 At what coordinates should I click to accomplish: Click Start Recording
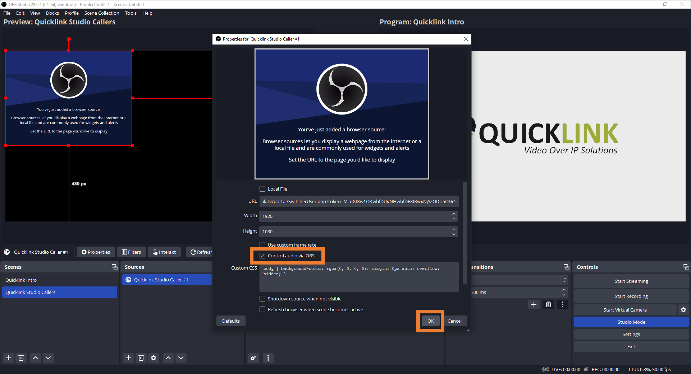[x=631, y=296]
